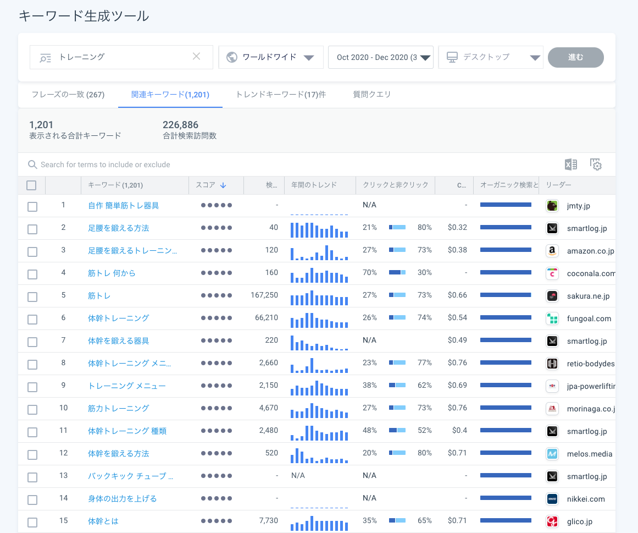Click smartlog.jp favicon in row 13
This screenshot has height=533, width=638.
pos(552,476)
